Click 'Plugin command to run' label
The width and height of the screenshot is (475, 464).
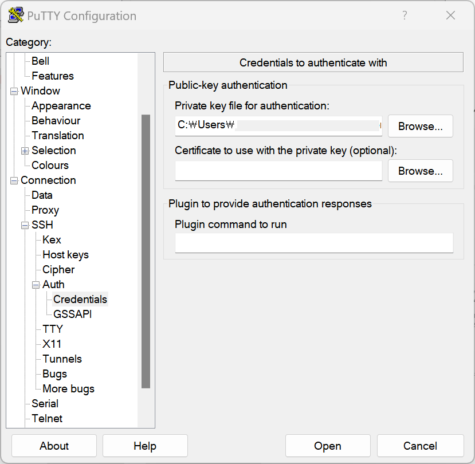pyautogui.click(x=231, y=225)
